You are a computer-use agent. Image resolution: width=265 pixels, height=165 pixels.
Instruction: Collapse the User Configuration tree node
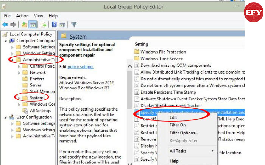point(6,117)
